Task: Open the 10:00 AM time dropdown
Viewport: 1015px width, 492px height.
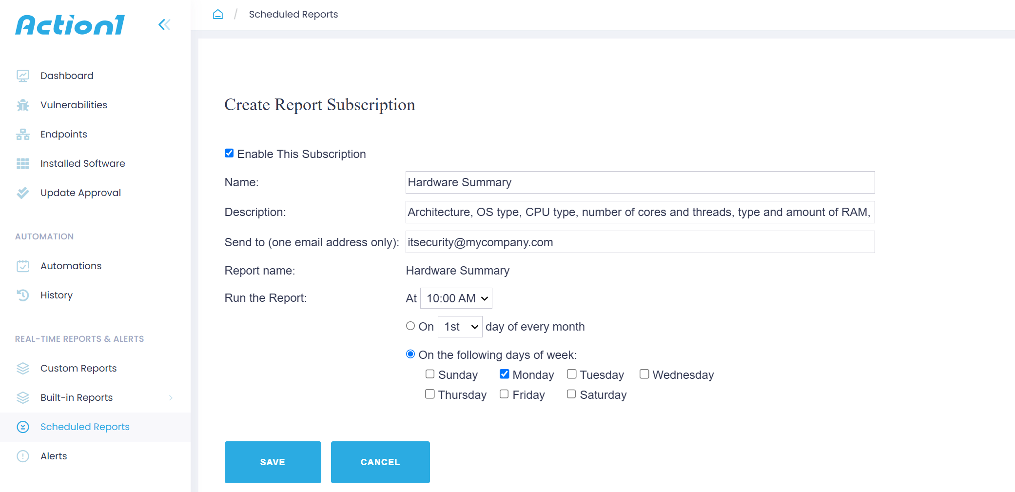Action: (456, 298)
